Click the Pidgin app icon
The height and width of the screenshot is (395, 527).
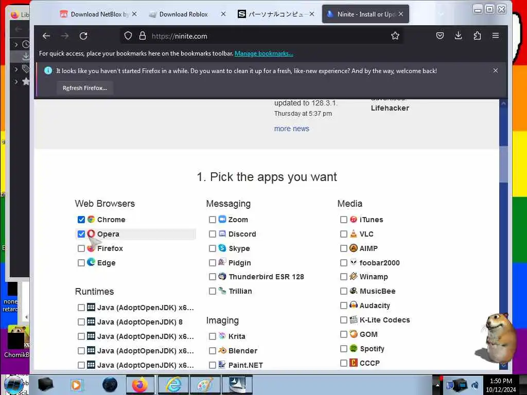tap(222, 262)
